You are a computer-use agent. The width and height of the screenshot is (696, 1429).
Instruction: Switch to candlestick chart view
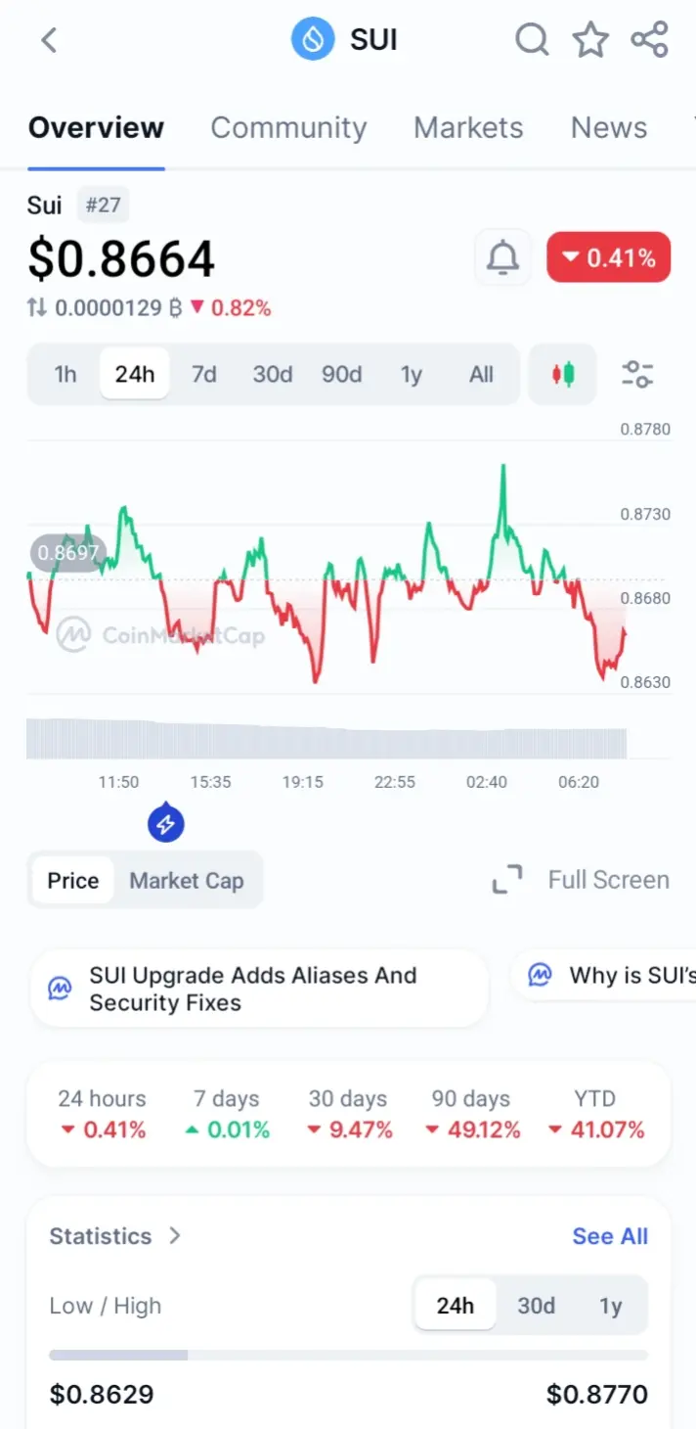[x=562, y=374]
